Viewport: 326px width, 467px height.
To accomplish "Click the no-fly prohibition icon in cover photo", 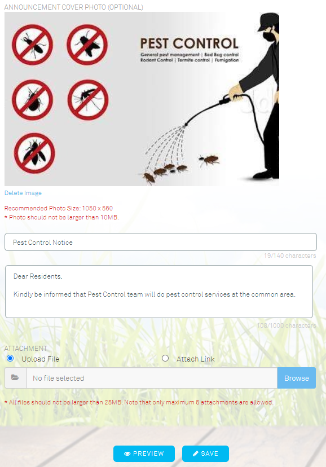I will click(87, 45).
